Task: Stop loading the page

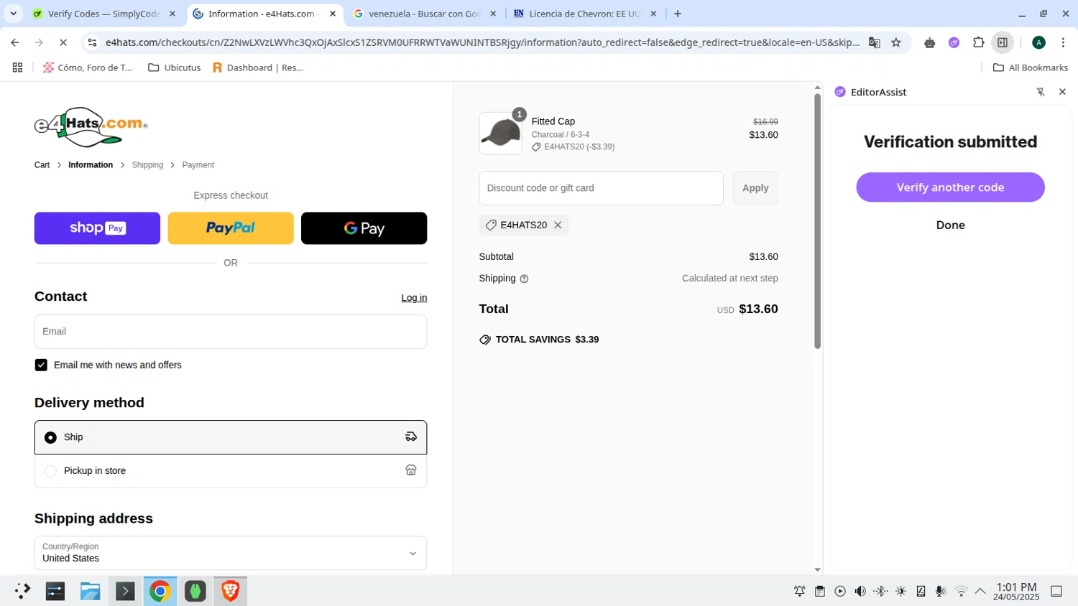Action: pyautogui.click(x=63, y=42)
